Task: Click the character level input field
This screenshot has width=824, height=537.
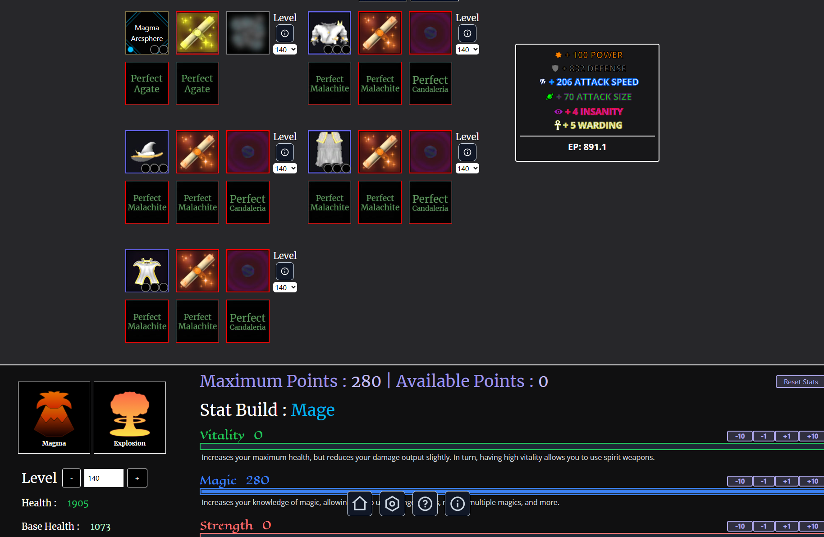Action: click(x=104, y=478)
